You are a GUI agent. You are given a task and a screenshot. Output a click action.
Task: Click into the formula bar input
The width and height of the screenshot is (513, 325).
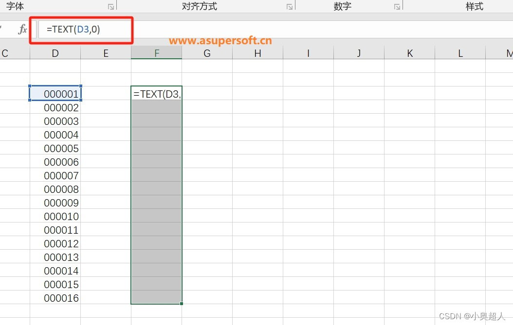pyautogui.click(x=275, y=30)
